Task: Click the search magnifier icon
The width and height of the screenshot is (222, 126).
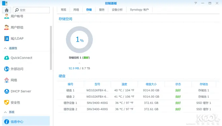Action: tap(17, 10)
